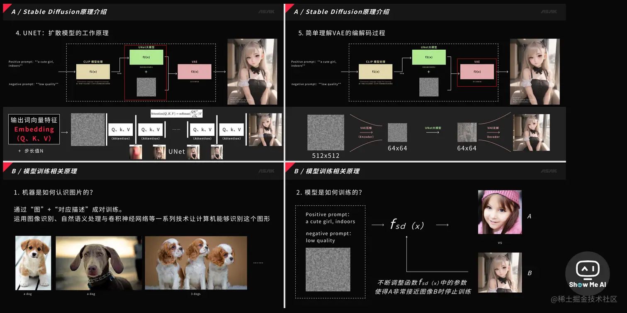The height and width of the screenshot is (313, 627).
Task: Click the '3 dogs' caption
Action: pyautogui.click(x=196, y=294)
